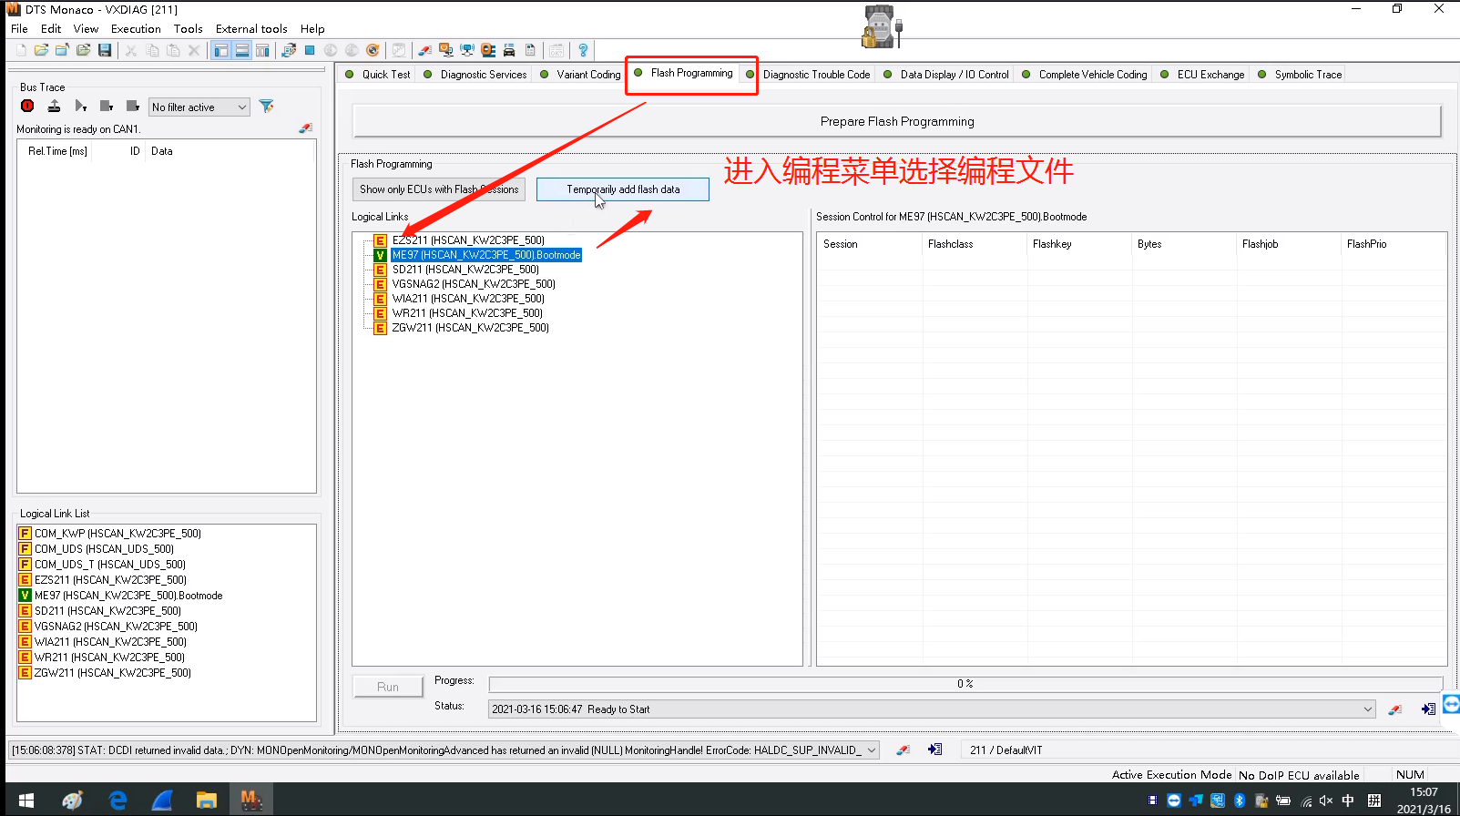Click the red eraser icon in the main toolbar

click(x=425, y=51)
